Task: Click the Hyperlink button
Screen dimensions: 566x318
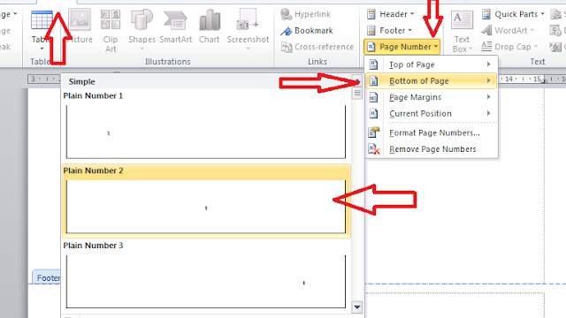Action: click(x=306, y=14)
